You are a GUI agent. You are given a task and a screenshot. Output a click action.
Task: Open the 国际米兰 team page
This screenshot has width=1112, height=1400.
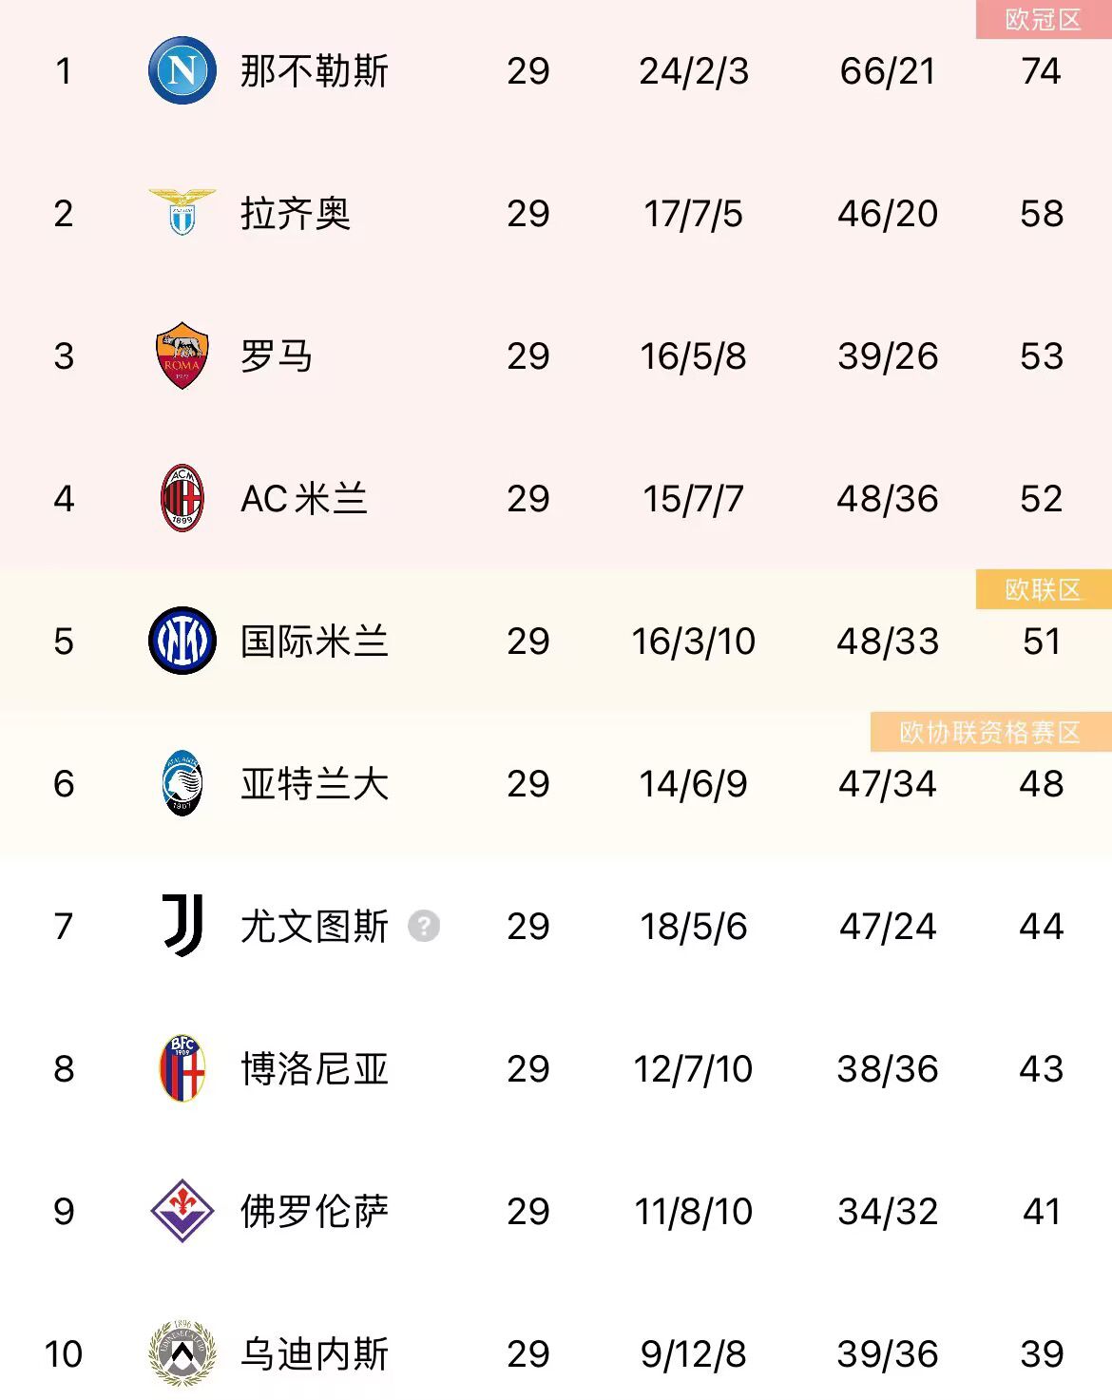tap(315, 642)
